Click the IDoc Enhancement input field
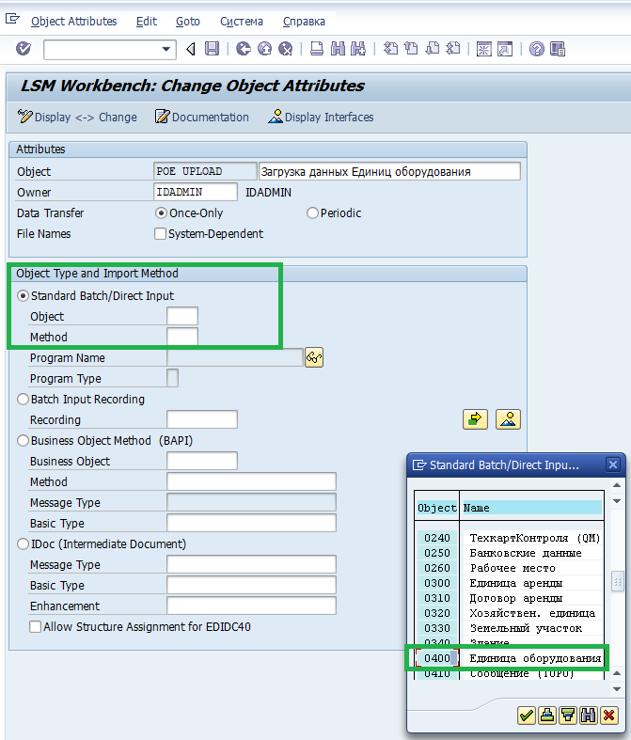Screen dimensions: 631x740 click(x=251, y=606)
